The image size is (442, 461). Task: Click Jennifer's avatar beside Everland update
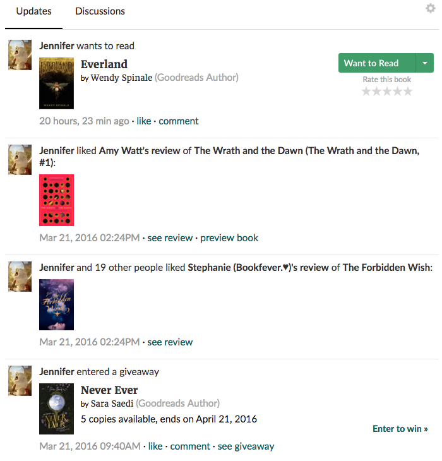pos(20,55)
